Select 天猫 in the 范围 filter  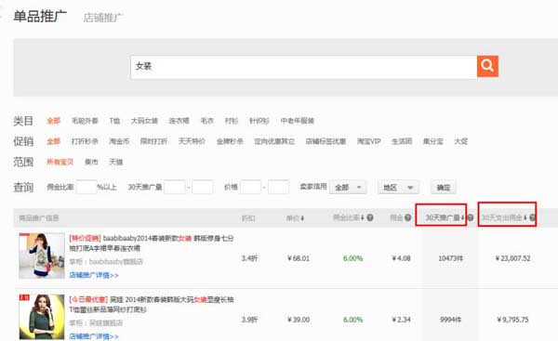(116, 162)
